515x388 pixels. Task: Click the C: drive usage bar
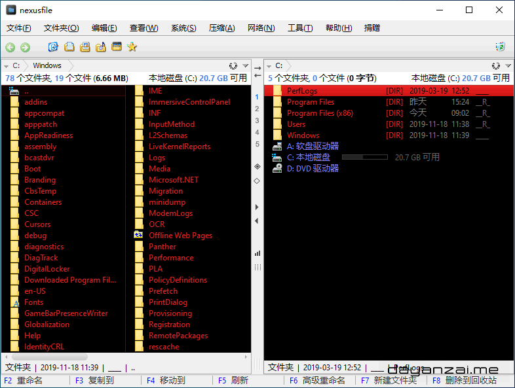tap(365, 158)
